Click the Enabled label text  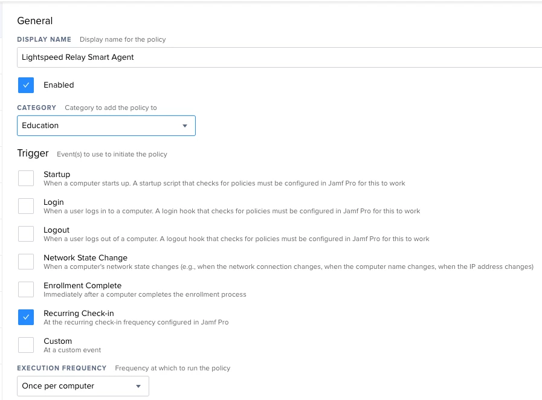tap(59, 85)
